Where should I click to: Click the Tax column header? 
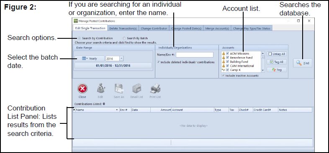233,110
